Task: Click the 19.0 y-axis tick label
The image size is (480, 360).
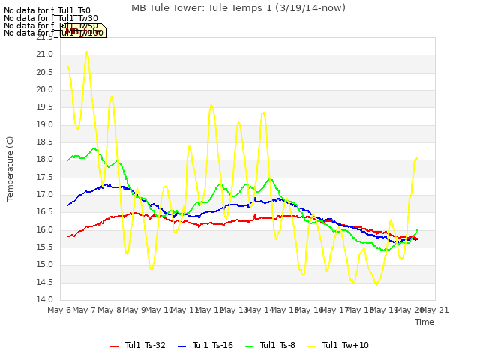Action: tap(45, 125)
